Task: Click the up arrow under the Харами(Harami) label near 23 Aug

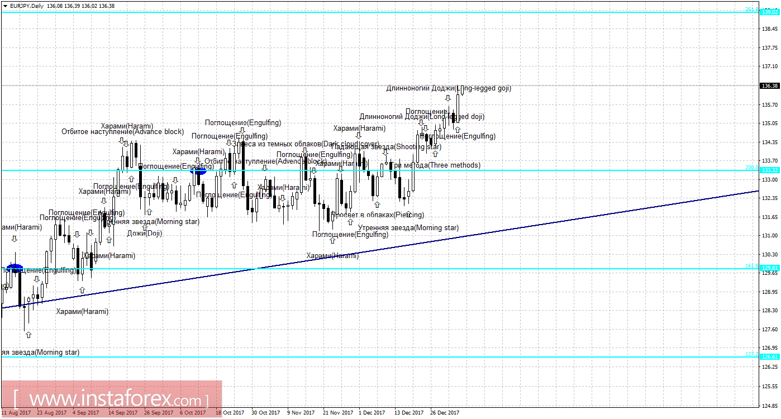Action: (x=82, y=291)
